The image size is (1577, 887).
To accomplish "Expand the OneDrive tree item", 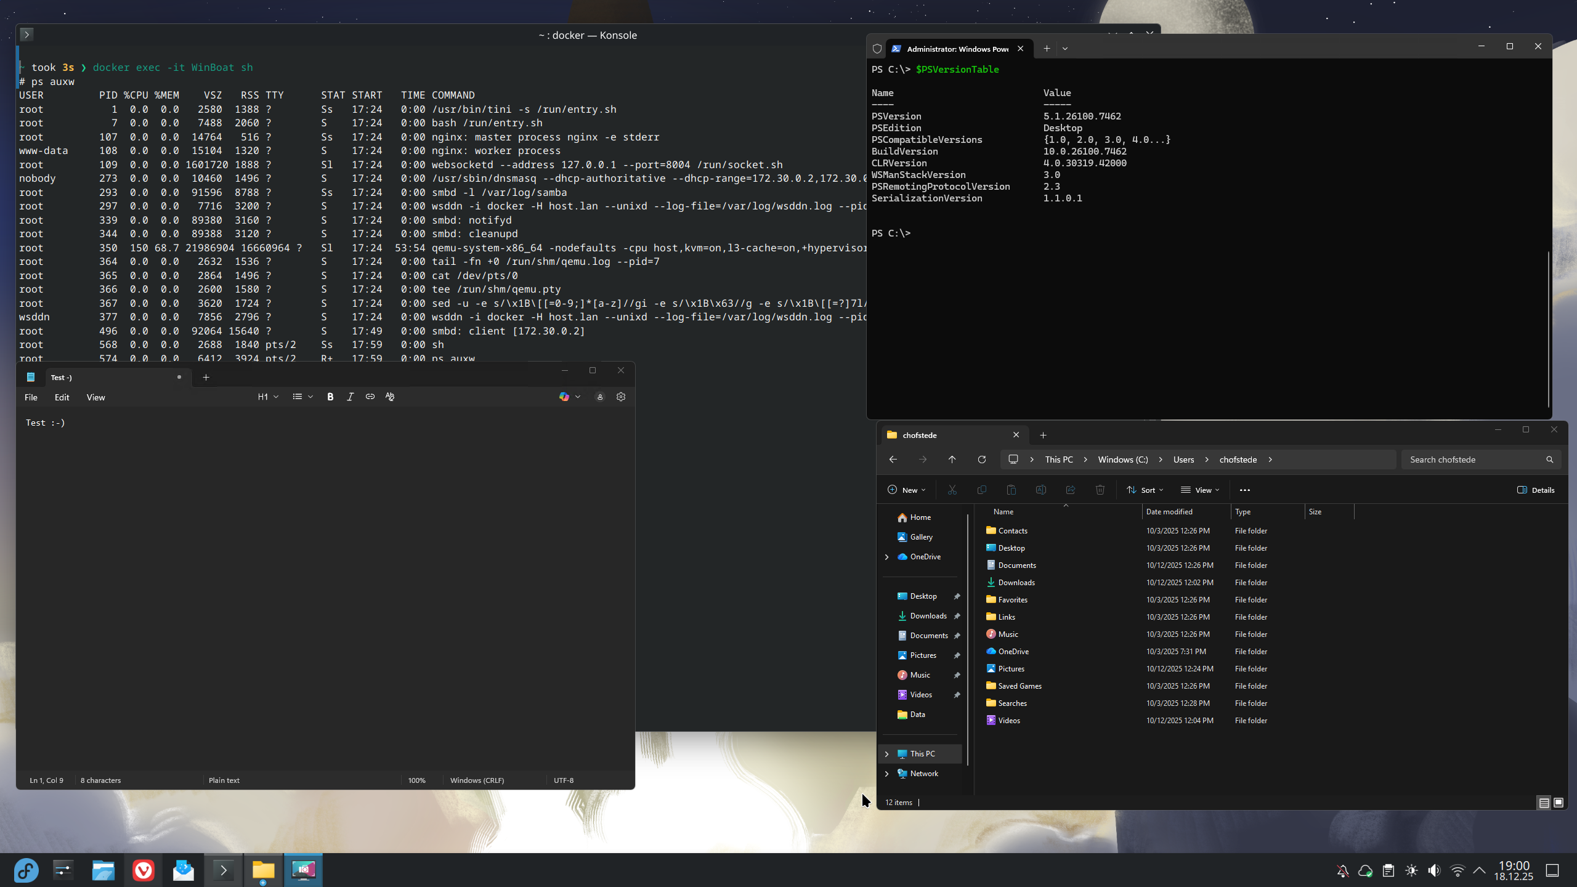I will (887, 557).
